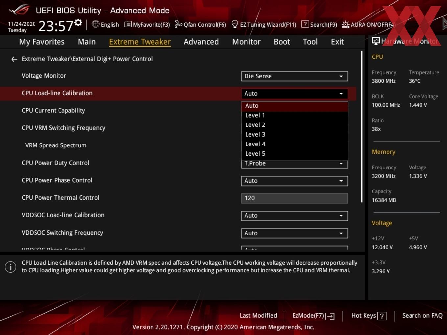Click the +12V 12.040 V reading

382,247
